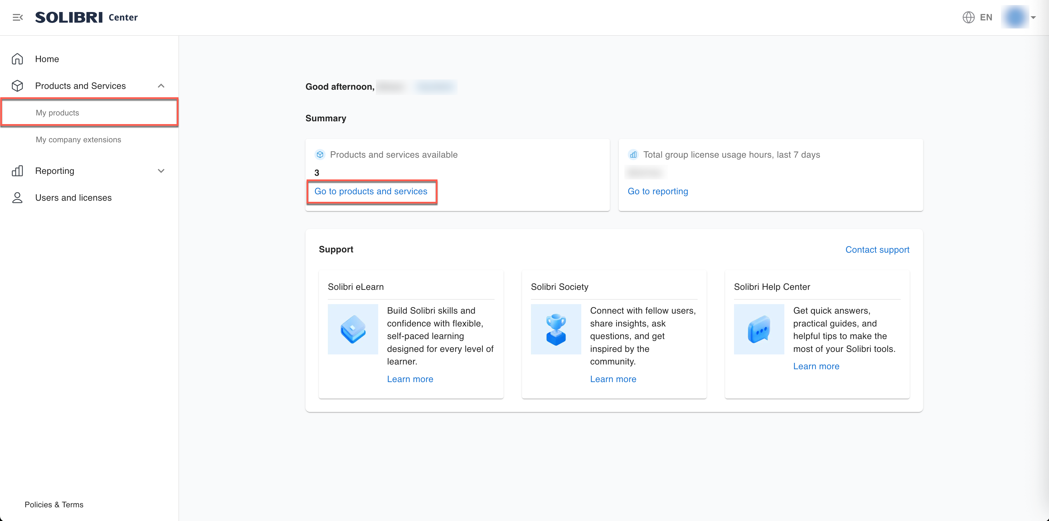Select the Users and licenses person icon
The width and height of the screenshot is (1049, 521).
pyautogui.click(x=17, y=197)
